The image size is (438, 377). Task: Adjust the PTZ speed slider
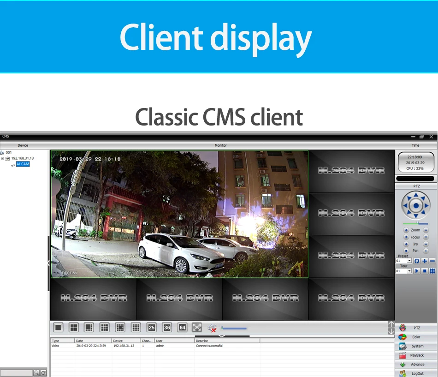(415, 223)
